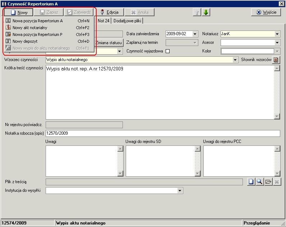Click the new blank file icon beside Plik z treścią
Viewport: 286px width, 227px height.
[252, 182]
